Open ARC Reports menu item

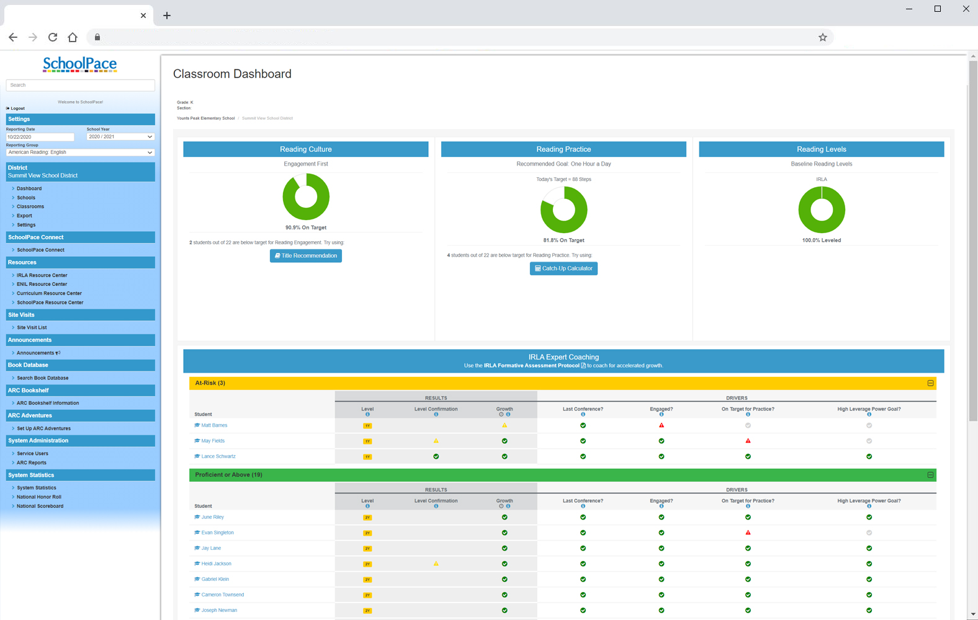32,463
